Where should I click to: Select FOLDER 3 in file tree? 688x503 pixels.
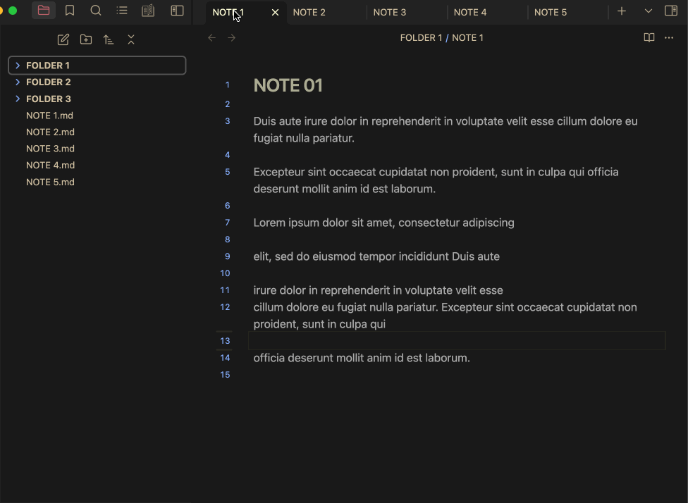click(x=97, y=99)
